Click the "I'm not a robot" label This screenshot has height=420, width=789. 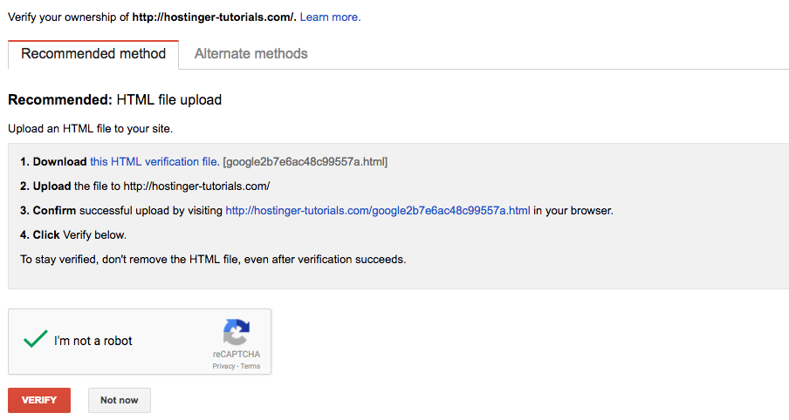[x=93, y=341]
